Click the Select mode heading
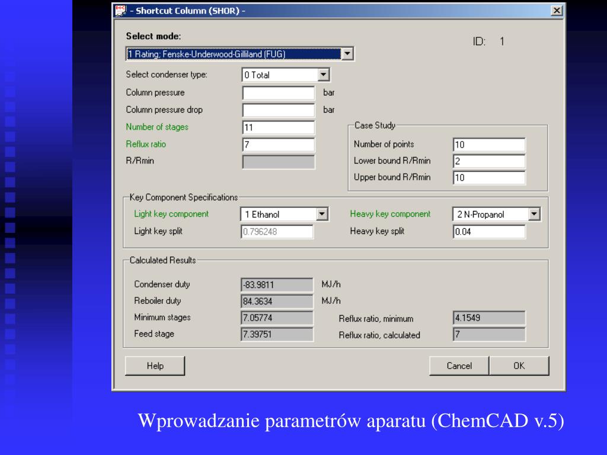This screenshot has width=607, height=455. tap(154, 36)
